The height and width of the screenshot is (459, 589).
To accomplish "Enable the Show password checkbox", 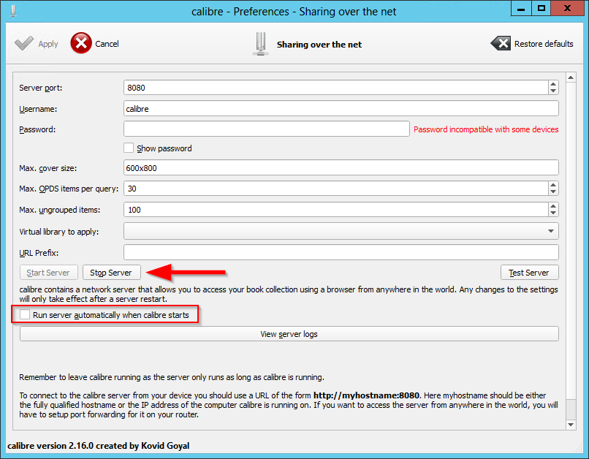I will (x=129, y=148).
